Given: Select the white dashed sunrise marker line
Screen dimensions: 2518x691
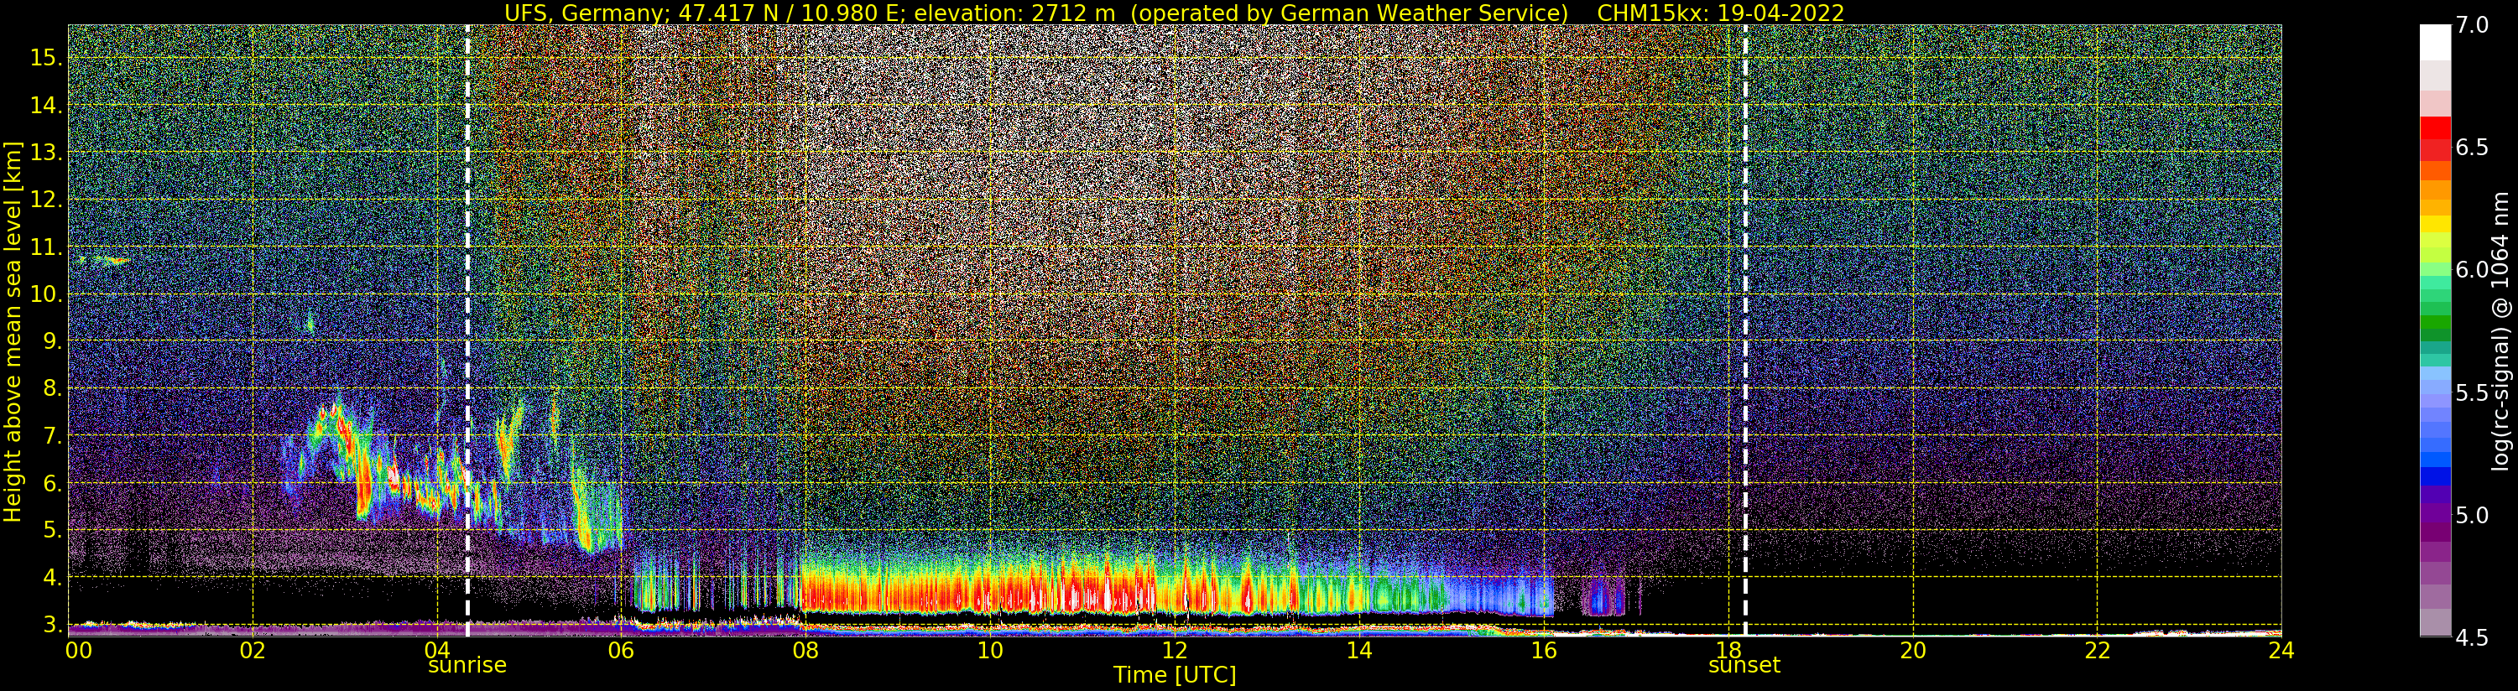Looking at the screenshot, I should [x=467, y=331].
